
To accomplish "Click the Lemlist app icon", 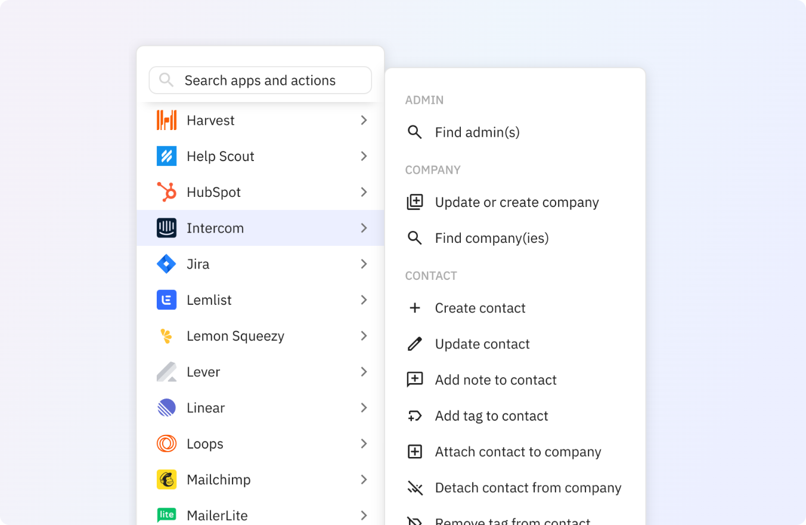I will pos(166,300).
